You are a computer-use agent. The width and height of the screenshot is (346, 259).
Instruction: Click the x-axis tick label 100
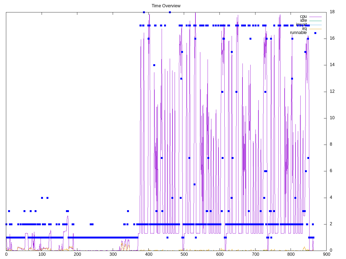pyautogui.click(x=42, y=254)
